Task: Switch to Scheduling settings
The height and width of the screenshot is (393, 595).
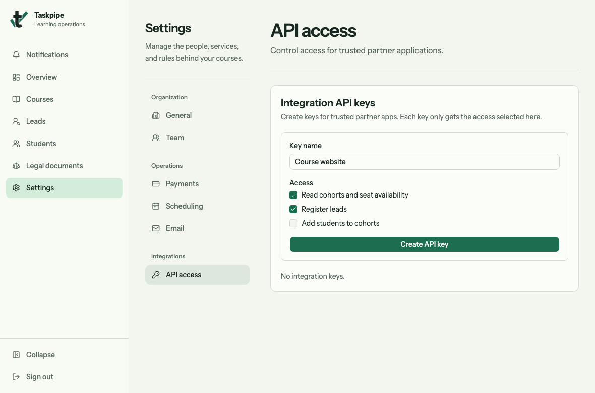Action: pyautogui.click(x=197, y=206)
